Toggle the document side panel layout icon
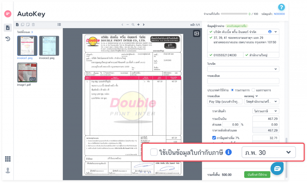307x183 pixels. pos(197,34)
